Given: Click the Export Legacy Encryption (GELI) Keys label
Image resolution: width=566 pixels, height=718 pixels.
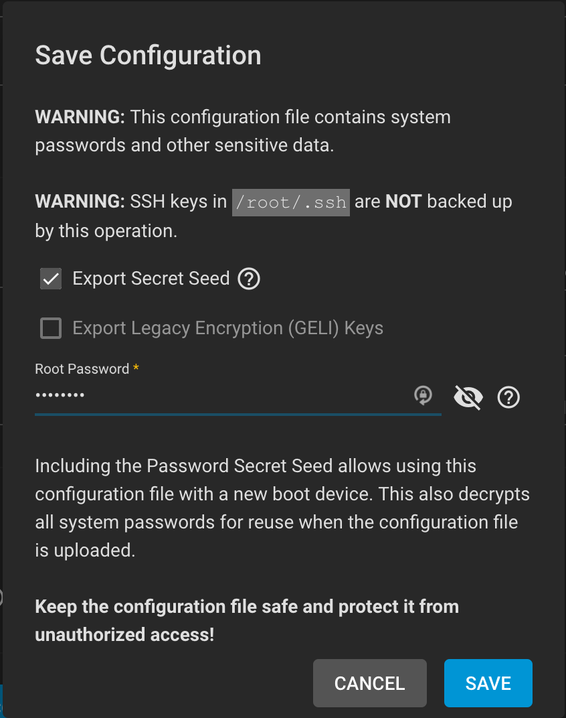Looking at the screenshot, I should (228, 328).
